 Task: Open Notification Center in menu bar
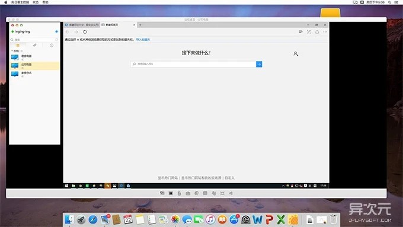(396, 2)
